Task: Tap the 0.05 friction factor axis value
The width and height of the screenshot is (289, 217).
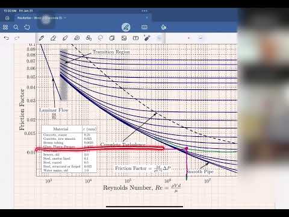Action: click(31, 77)
